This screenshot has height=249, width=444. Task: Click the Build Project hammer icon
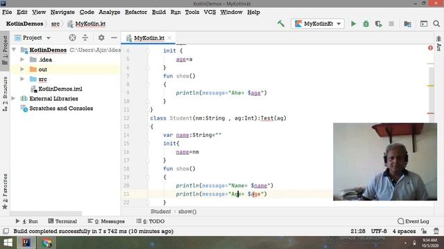pos(281,24)
